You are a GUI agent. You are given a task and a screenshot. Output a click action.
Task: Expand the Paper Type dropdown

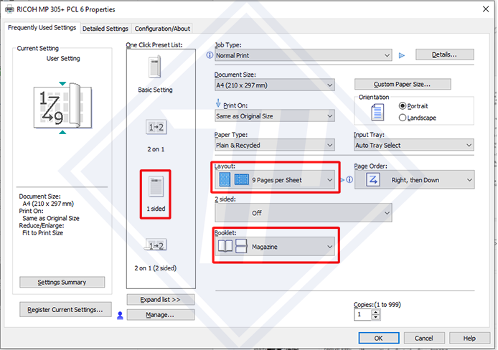click(x=275, y=145)
